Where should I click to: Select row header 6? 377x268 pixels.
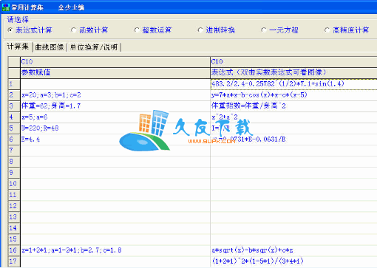[x=14, y=140]
